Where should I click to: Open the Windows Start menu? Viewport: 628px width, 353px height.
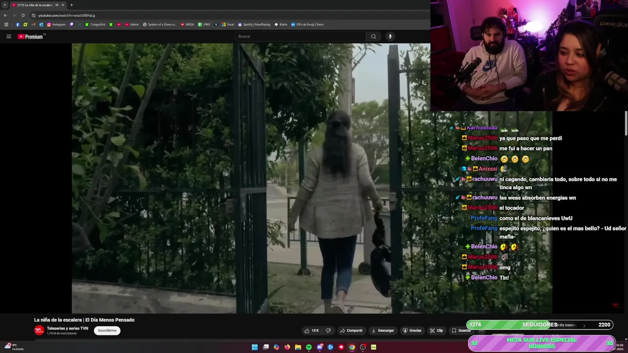pyautogui.click(x=255, y=347)
